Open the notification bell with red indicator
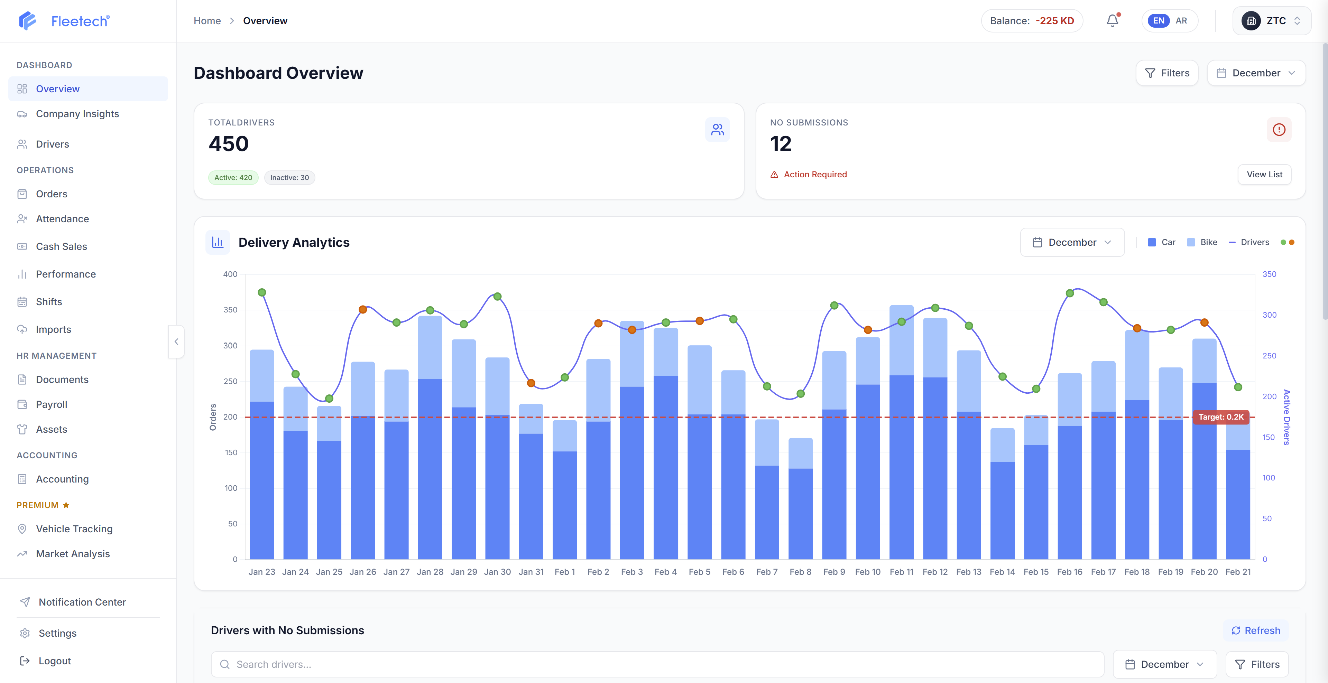Viewport: 1328px width, 683px height. click(1112, 21)
